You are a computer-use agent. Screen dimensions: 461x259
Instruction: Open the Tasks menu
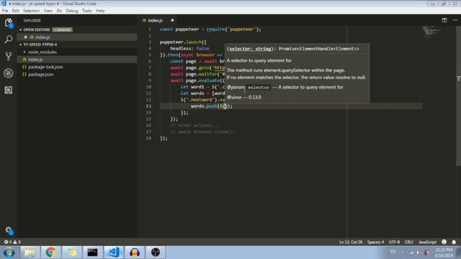(x=86, y=11)
